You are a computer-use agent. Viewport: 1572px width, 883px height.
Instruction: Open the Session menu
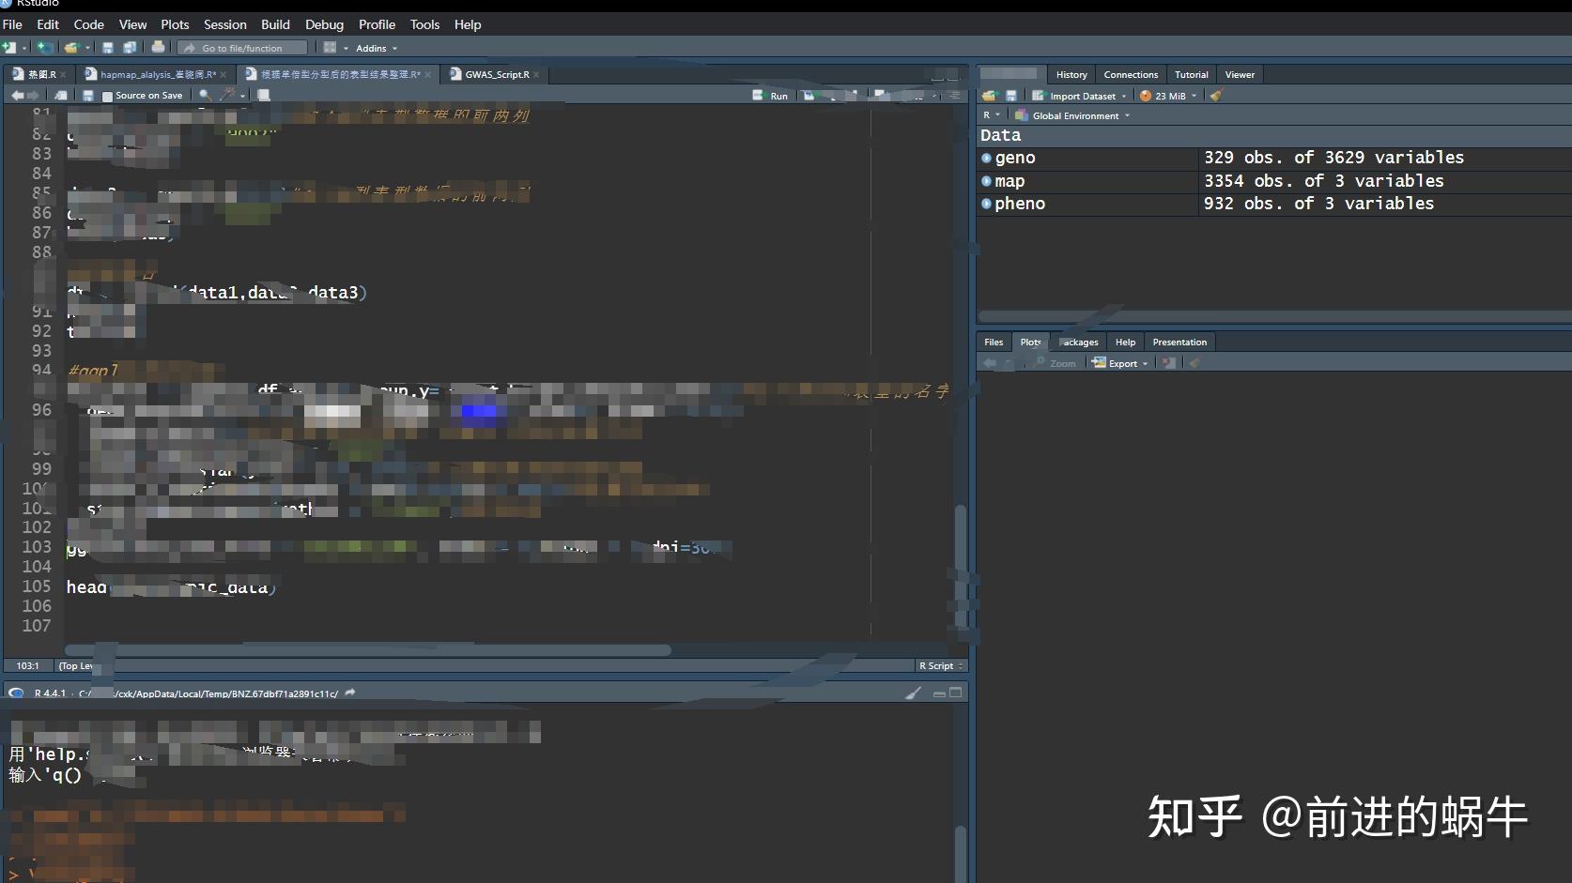224,24
